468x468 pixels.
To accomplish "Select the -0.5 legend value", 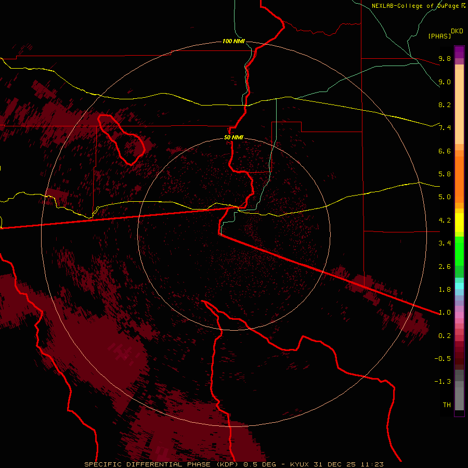I will [x=443, y=359].
